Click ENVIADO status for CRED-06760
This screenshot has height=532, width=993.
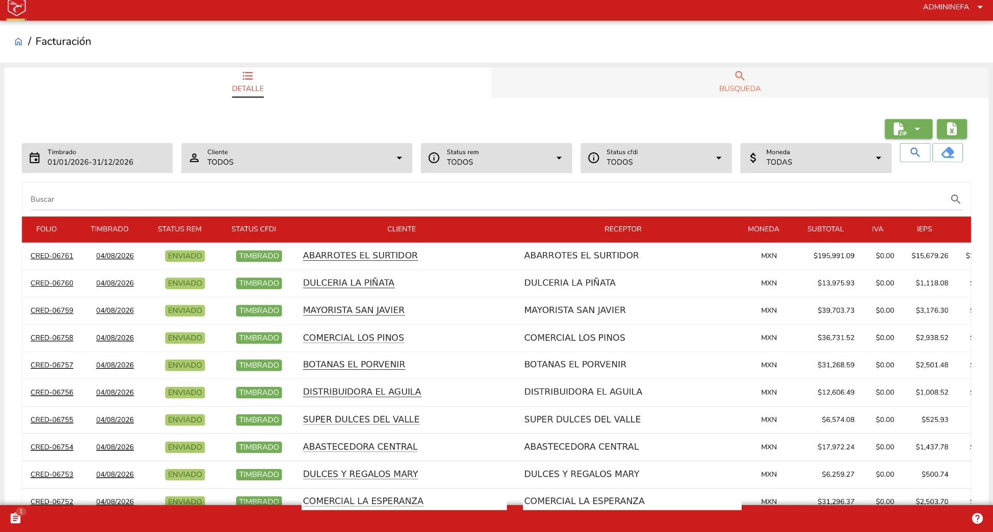pos(185,284)
